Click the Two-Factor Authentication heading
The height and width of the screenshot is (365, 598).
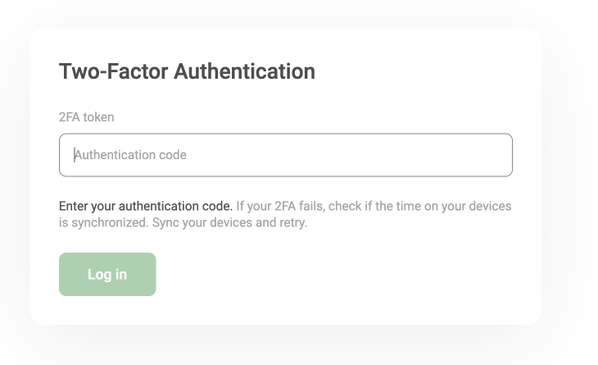pyautogui.click(x=187, y=71)
